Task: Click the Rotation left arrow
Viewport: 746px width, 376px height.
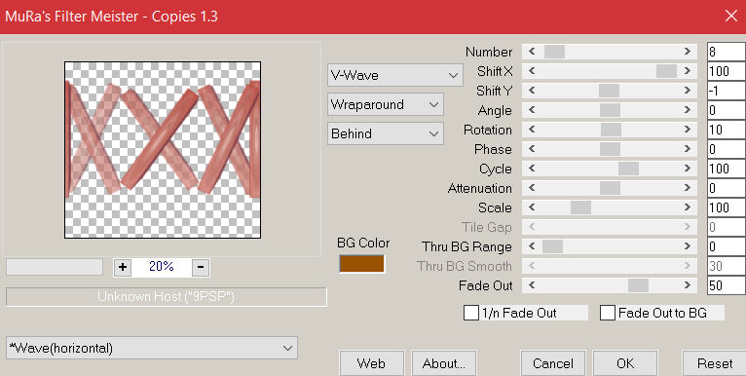Action: 532,130
